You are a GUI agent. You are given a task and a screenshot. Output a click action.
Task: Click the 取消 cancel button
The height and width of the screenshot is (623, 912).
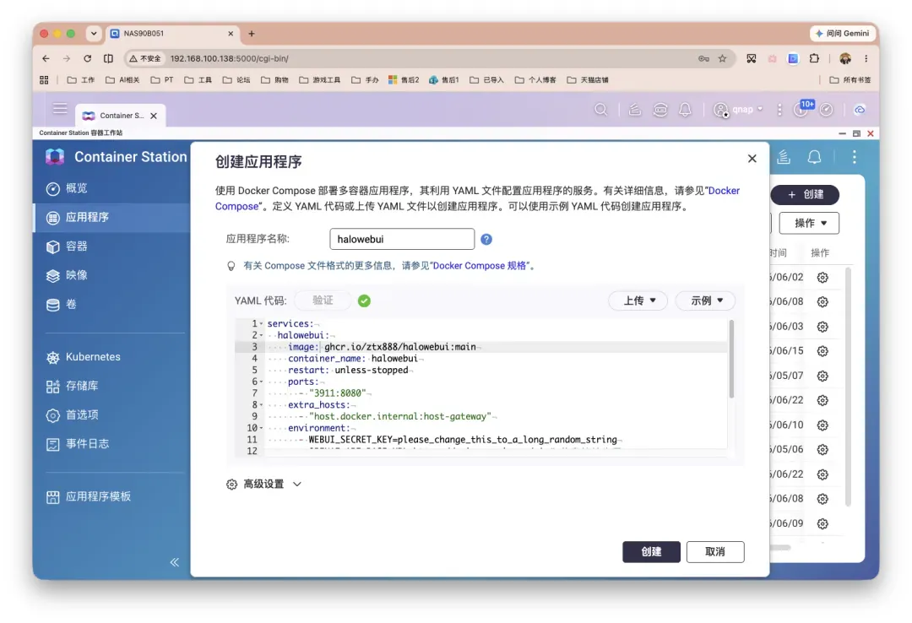[715, 551]
